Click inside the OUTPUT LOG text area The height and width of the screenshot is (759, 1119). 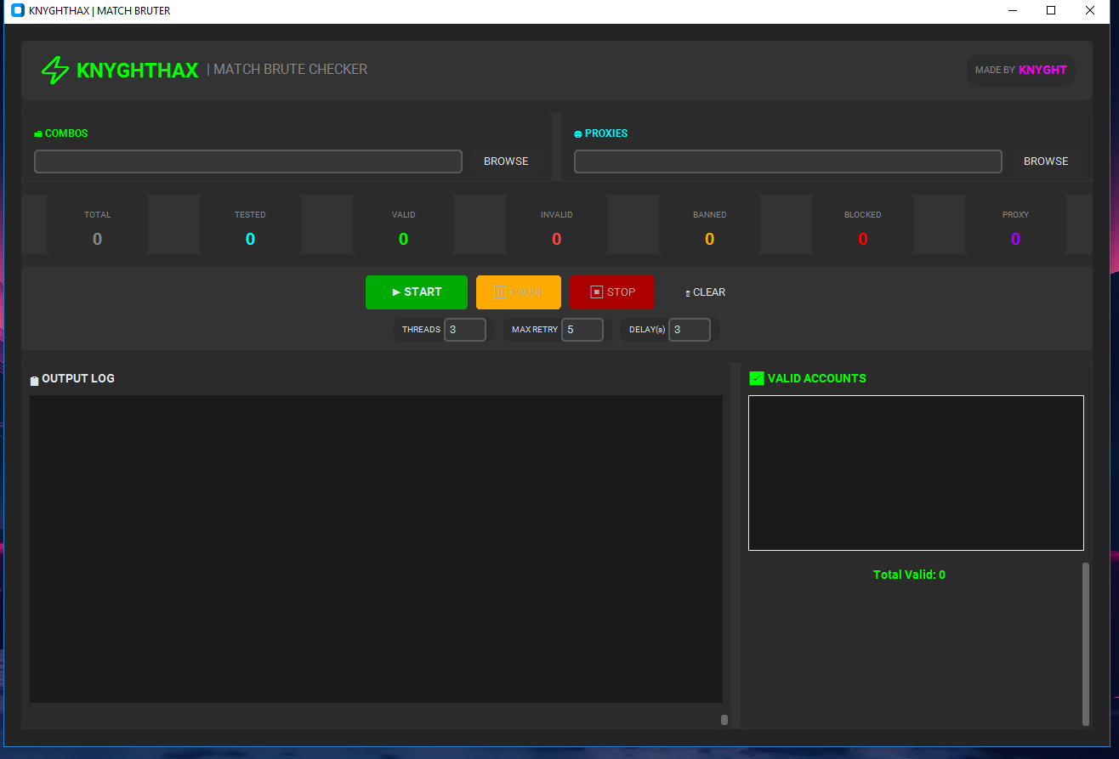click(x=376, y=549)
